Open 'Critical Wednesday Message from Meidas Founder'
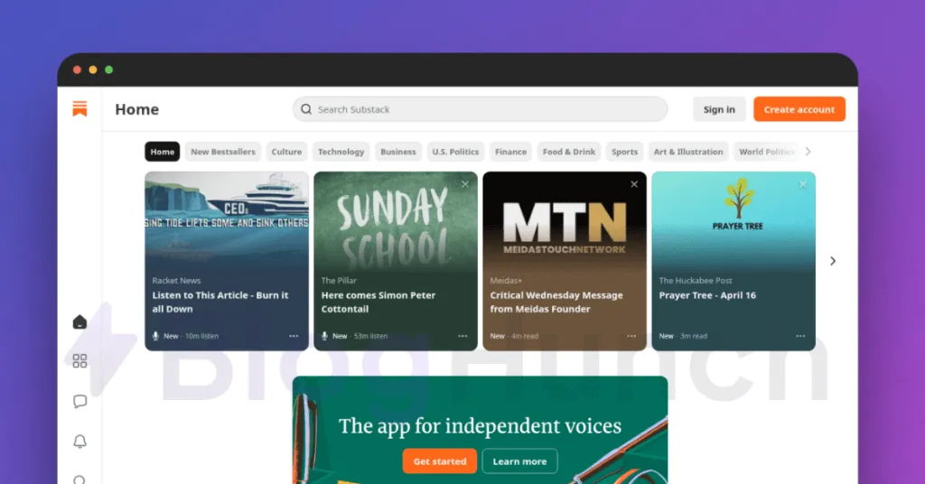This screenshot has width=925, height=484. (556, 302)
